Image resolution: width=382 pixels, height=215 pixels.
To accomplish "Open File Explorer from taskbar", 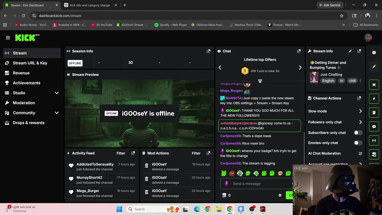I will pos(219,209).
